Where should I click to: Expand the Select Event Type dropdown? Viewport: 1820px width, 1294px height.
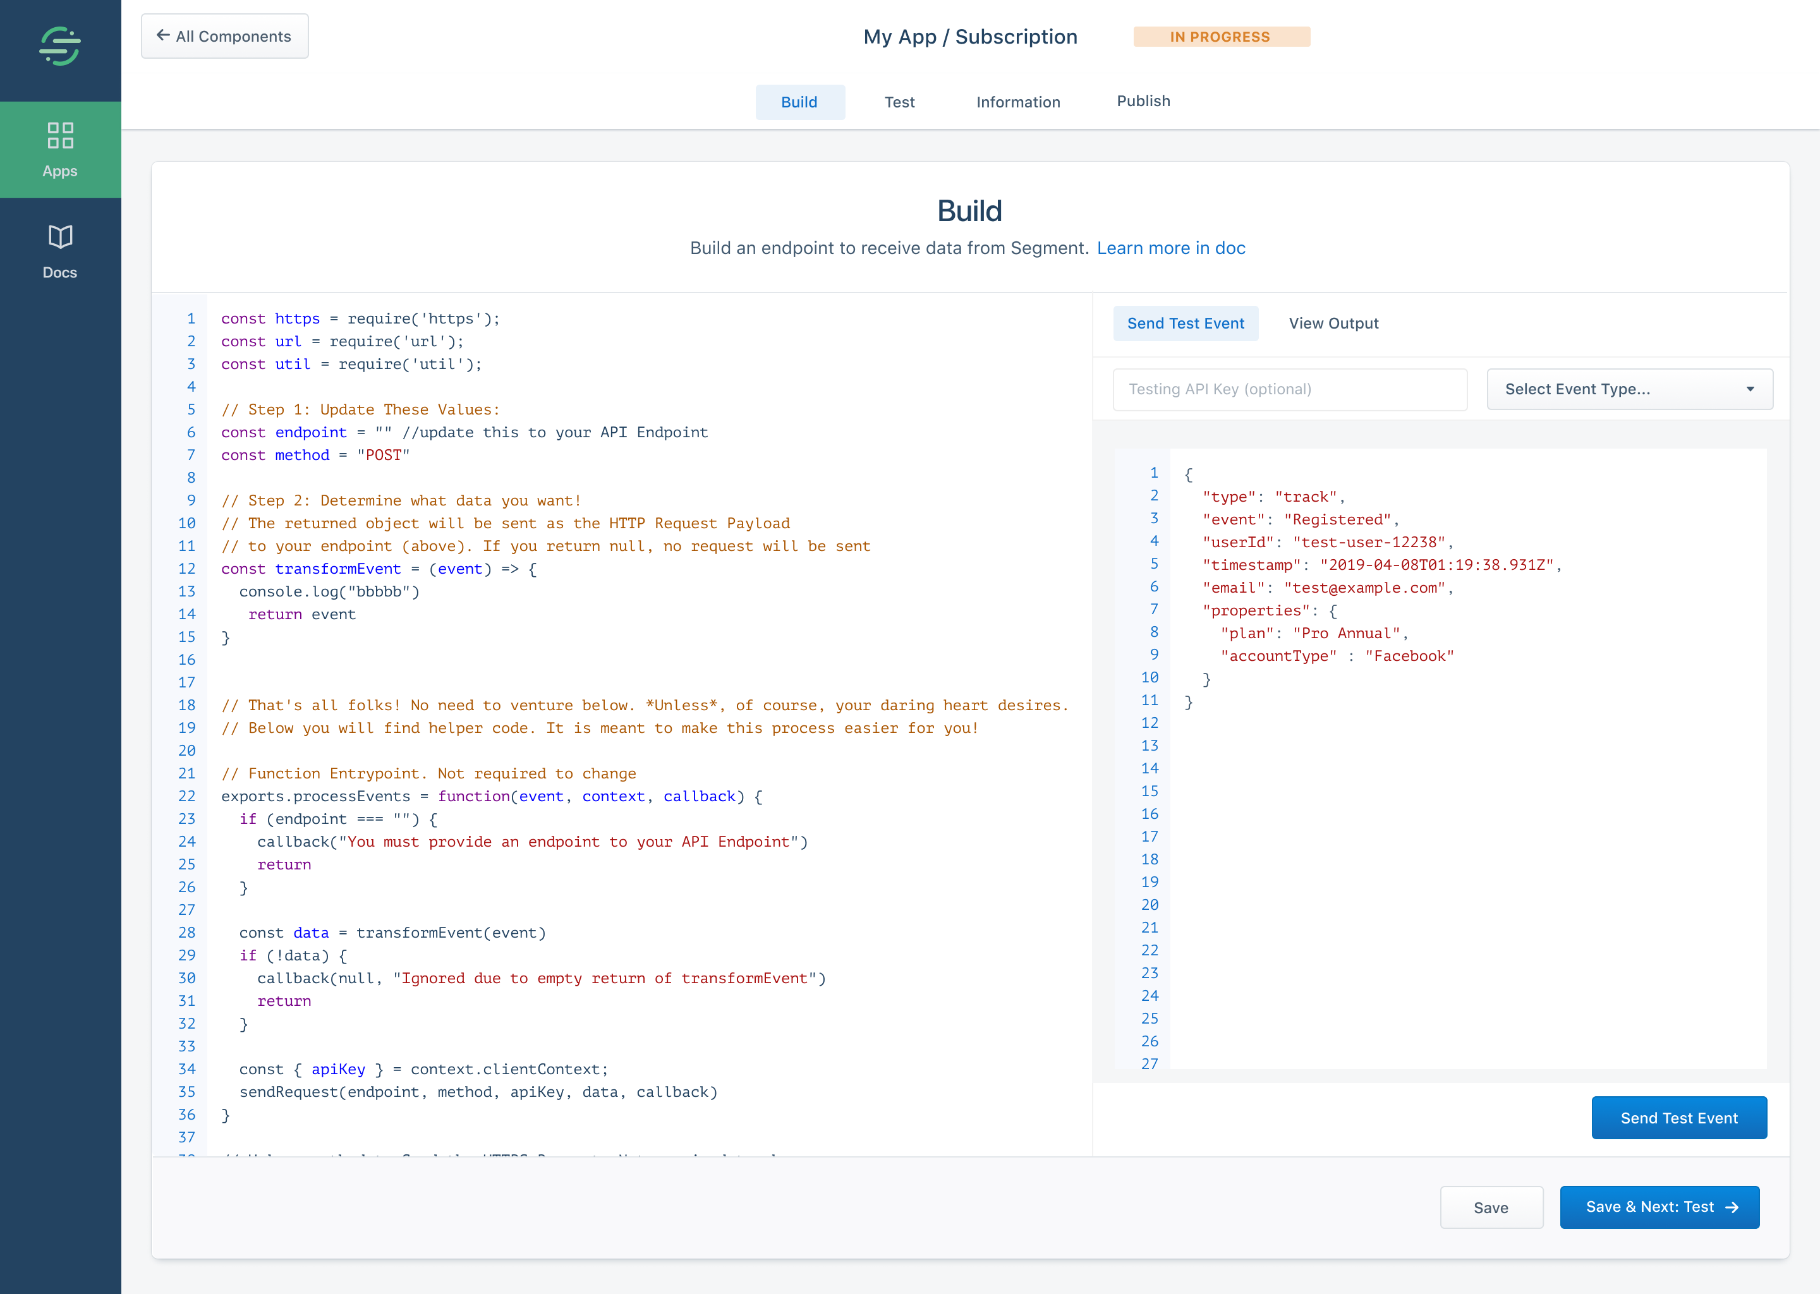1629,389
